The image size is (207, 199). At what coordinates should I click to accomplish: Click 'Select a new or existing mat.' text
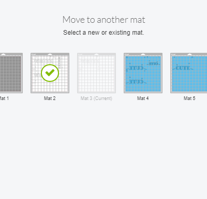click(x=103, y=33)
